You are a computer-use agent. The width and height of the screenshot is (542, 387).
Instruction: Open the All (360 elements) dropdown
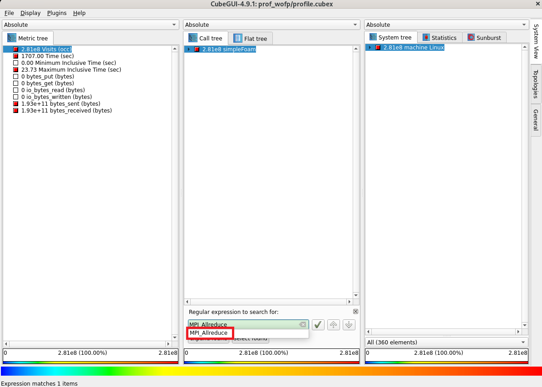click(446, 342)
